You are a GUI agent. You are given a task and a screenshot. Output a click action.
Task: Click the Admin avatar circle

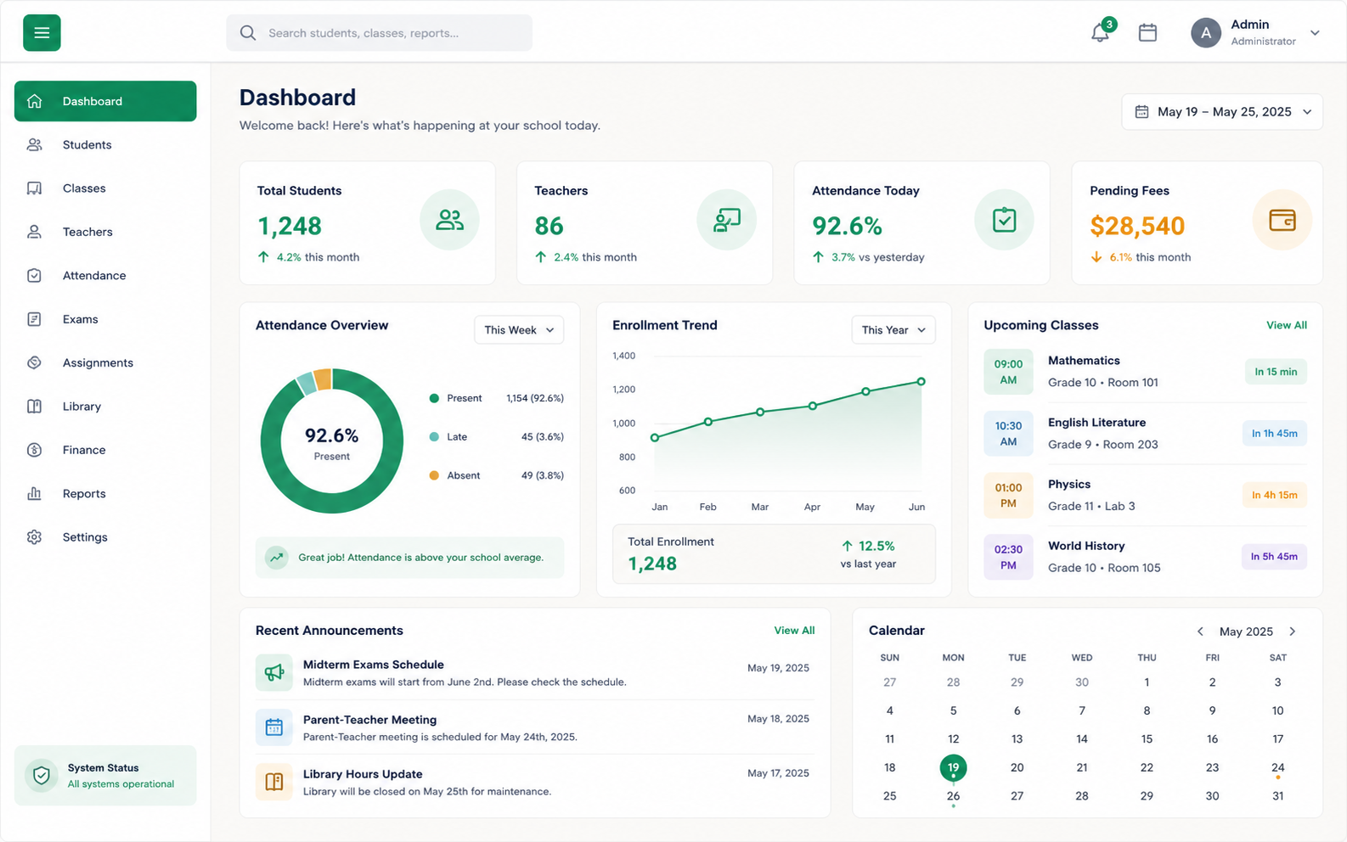[1205, 33]
